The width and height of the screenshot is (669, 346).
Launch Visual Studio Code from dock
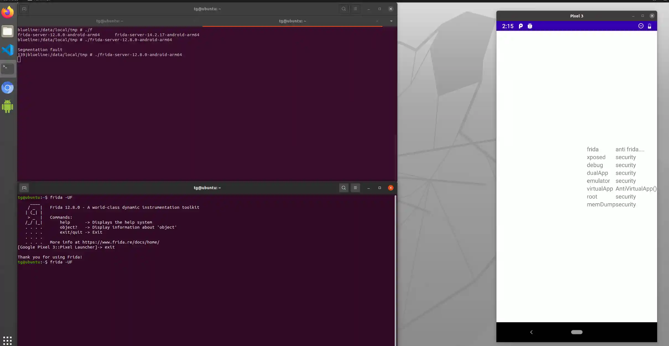(7, 50)
